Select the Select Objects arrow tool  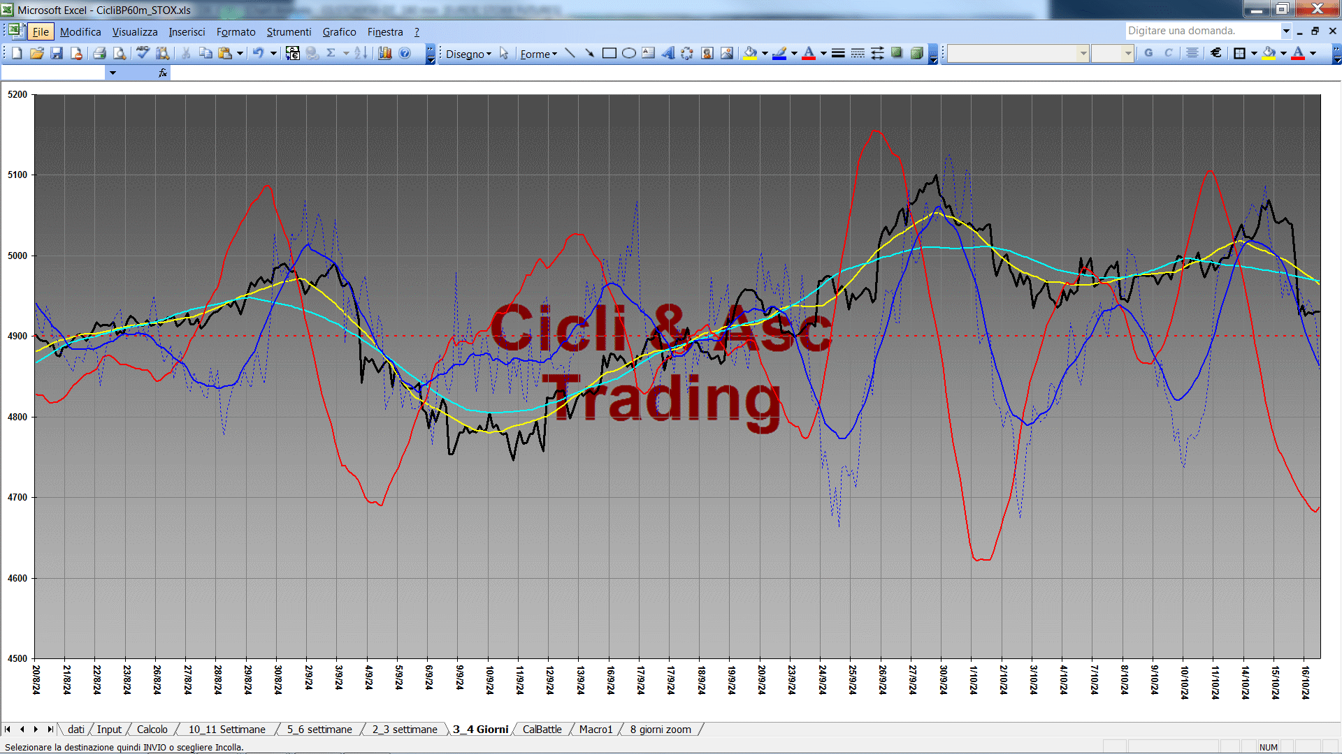504,54
